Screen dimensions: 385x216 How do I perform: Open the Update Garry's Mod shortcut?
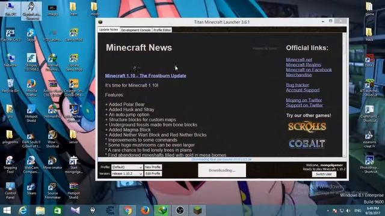pyautogui.click(x=73, y=62)
